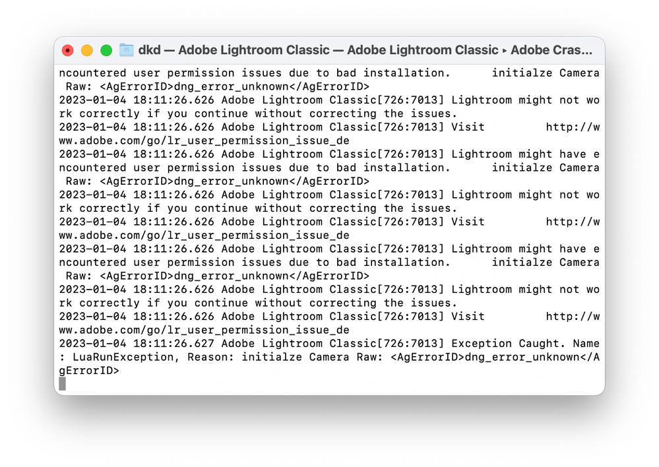Image resolution: width=659 pixels, height=467 pixels.
Task: Click the 'Exception Caught.' text
Action: (x=509, y=344)
